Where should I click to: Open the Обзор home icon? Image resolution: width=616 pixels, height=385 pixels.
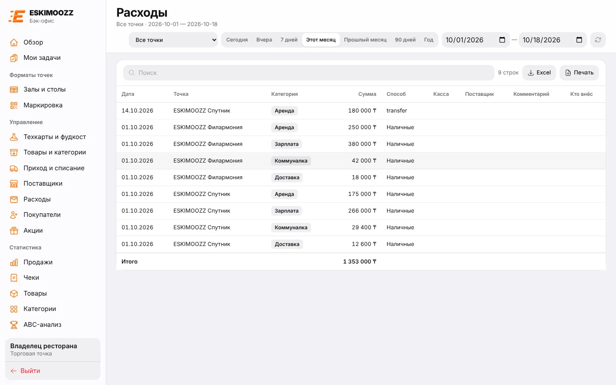[x=14, y=42]
